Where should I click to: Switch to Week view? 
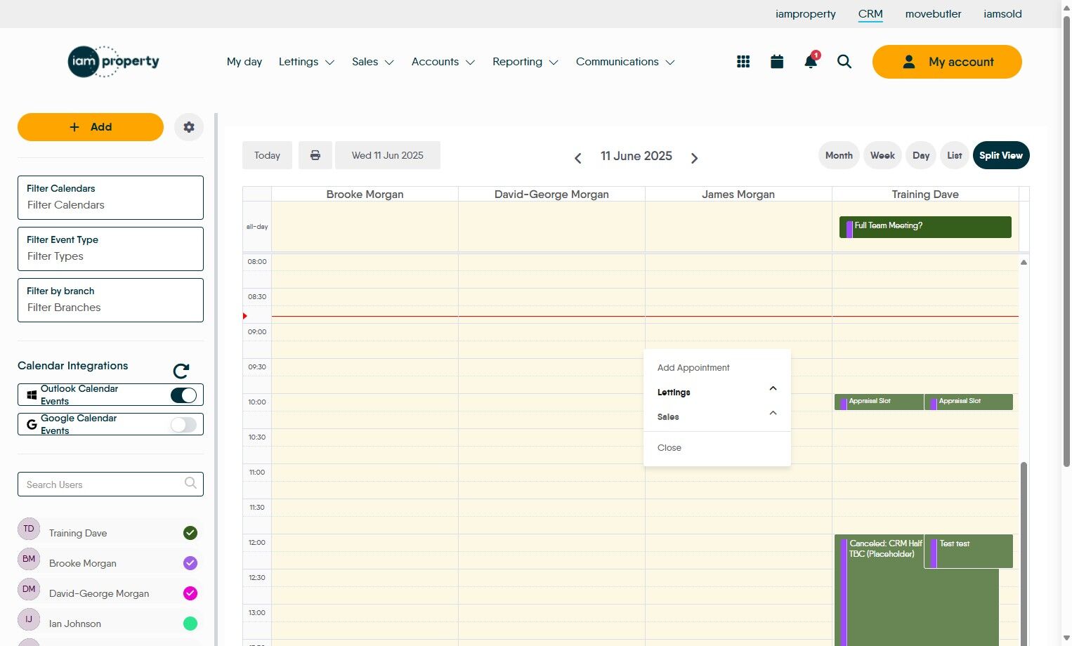click(882, 155)
